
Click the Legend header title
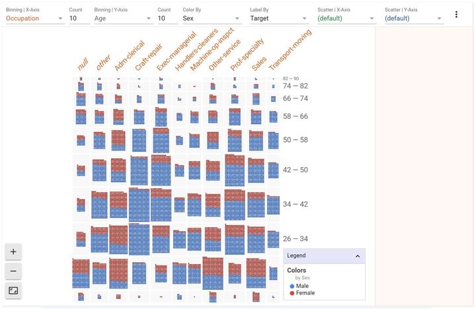click(x=296, y=256)
